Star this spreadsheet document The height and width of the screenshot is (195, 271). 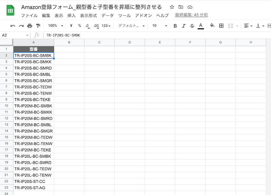pyautogui.click(x=172, y=7)
